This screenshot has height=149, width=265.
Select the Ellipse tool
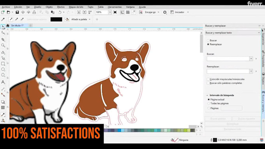pos(3,69)
